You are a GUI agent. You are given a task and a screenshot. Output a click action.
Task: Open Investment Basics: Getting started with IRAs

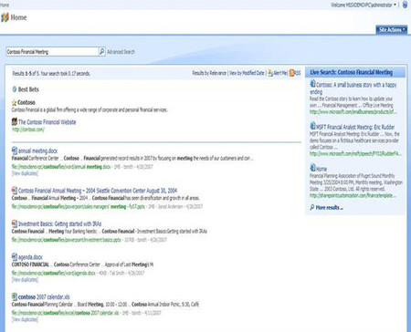pyautogui.click(x=59, y=223)
